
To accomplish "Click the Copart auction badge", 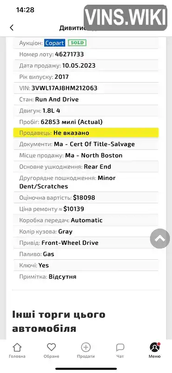I will tap(55, 43).
